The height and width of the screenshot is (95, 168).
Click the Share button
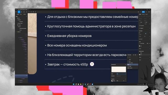tap(143, 12)
